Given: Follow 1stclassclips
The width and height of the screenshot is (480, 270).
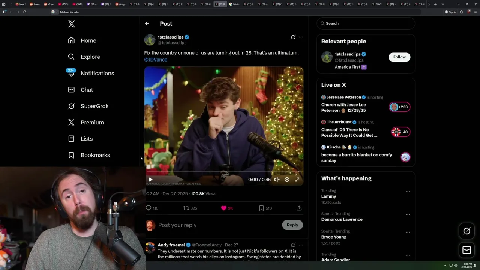Looking at the screenshot, I should pyautogui.click(x=399, y=57).
